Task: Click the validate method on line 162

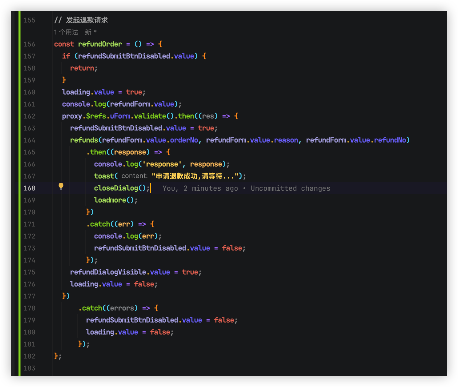Action: pyautogui.click(x=150, y=116)
